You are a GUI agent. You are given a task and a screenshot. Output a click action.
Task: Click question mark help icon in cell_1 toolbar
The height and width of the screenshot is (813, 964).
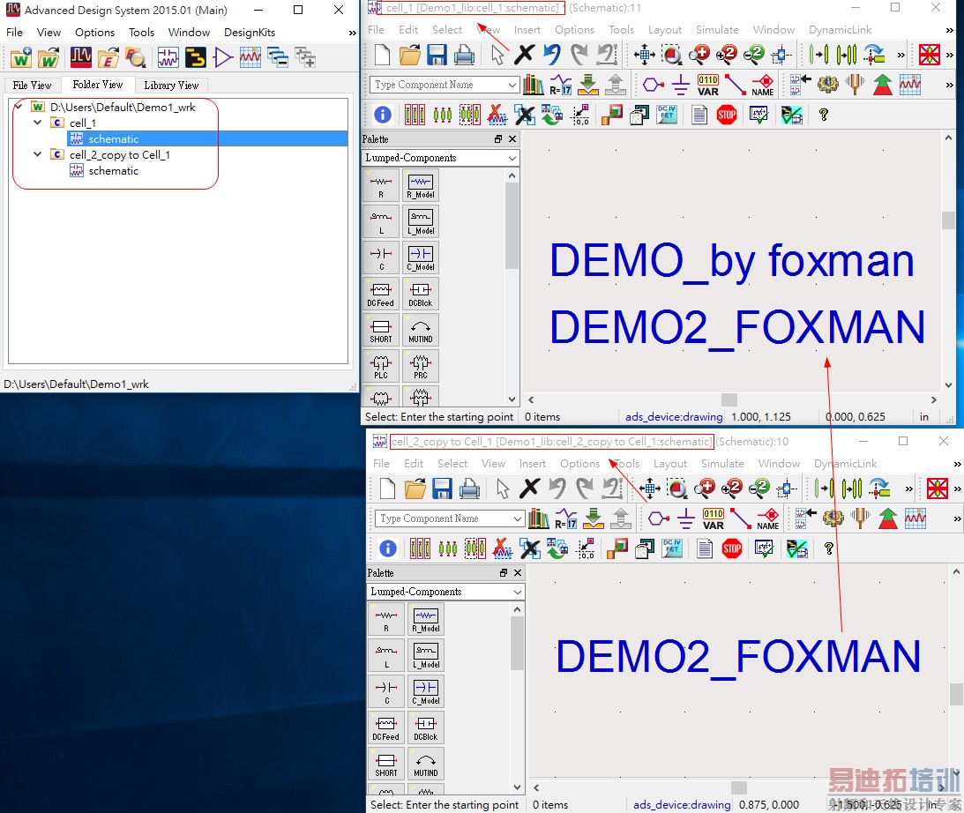click(x=824, y=115)
